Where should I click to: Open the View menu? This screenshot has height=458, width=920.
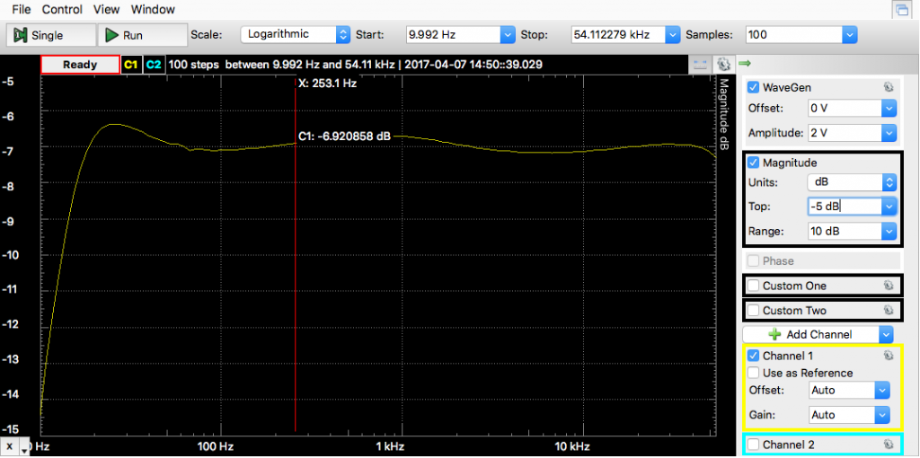[106, 9]
